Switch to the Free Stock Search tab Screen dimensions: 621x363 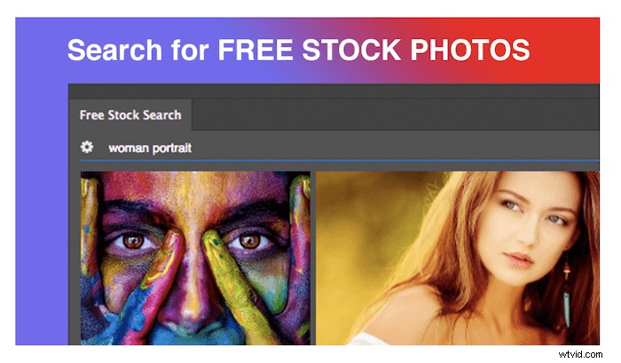130,115
